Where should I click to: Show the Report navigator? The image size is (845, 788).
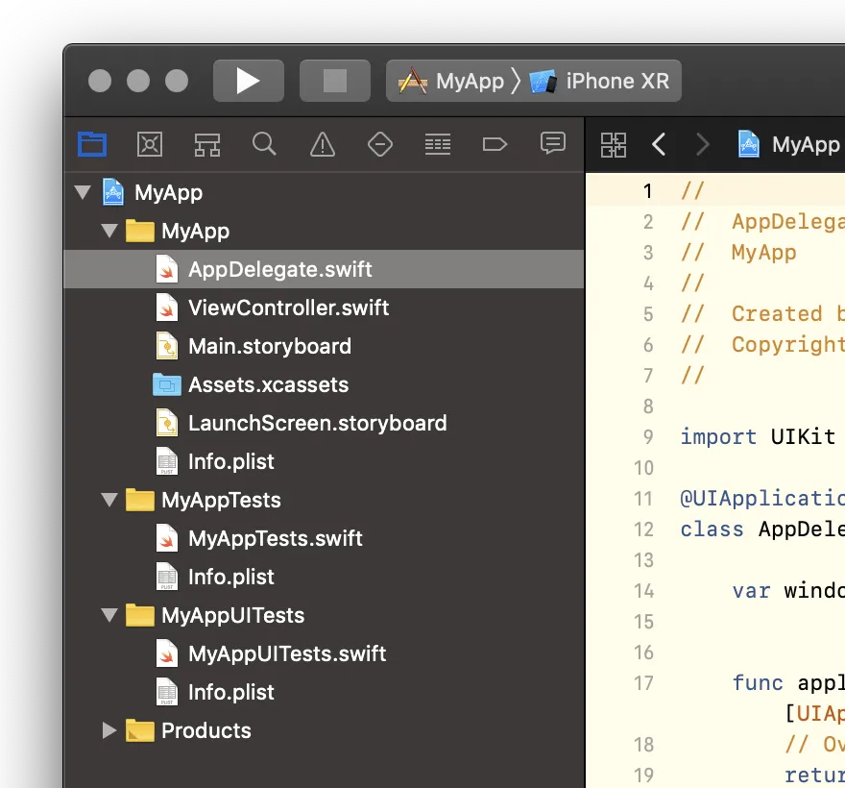tap(552, 144)
